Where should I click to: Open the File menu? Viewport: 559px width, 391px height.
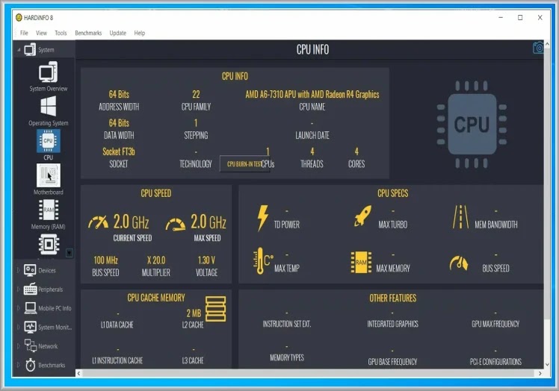coord(24,33)
